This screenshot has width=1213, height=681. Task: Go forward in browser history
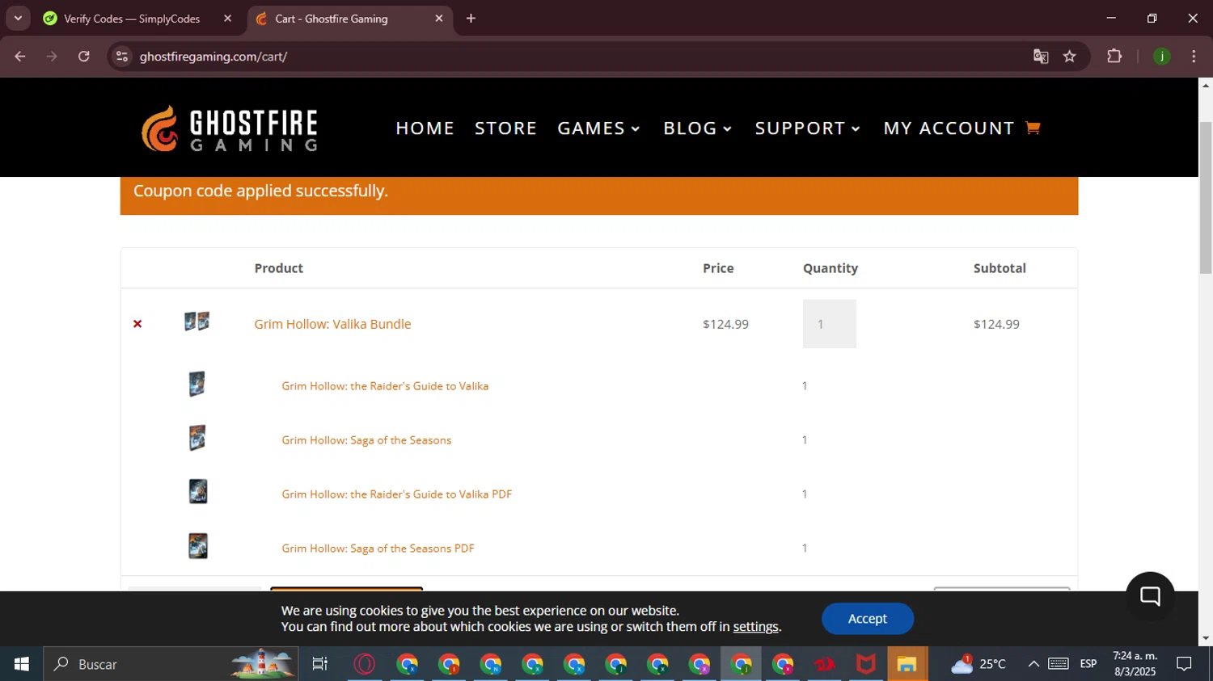[52, 57]
